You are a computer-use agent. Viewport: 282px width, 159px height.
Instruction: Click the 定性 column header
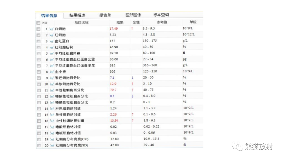tap(136, 22)
